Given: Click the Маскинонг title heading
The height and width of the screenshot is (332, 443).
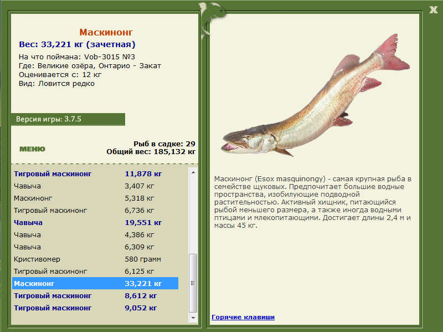Looking at the screenshot, I should [106, 32].
